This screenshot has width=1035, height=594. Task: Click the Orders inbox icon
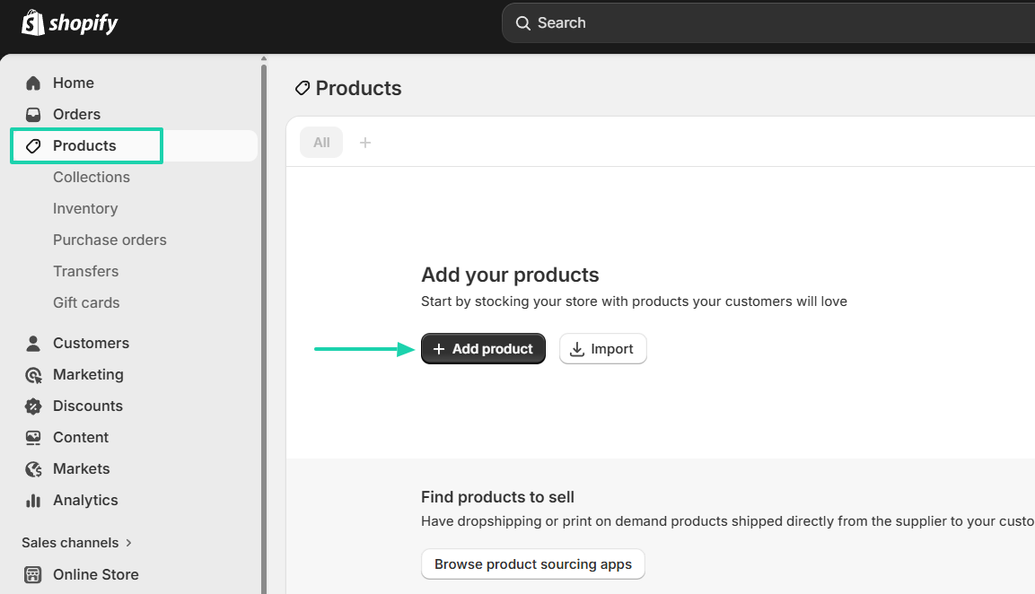pos(33,114)
